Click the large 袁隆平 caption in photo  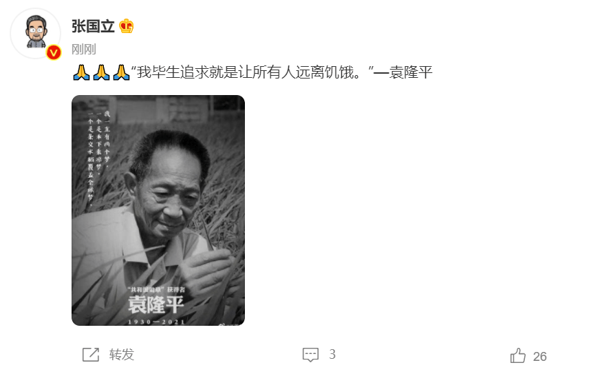tap(156, 304)
